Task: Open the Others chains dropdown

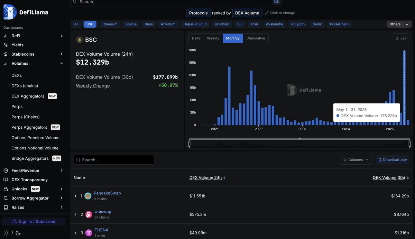Action: tap(399, 24)
